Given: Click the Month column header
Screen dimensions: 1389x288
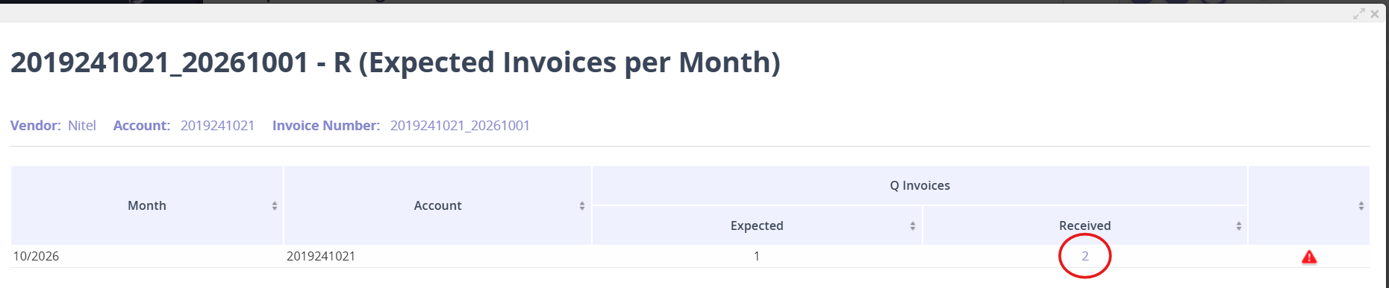Looking at the screenshot, I should pyautogui.click(x=147, y=205).
